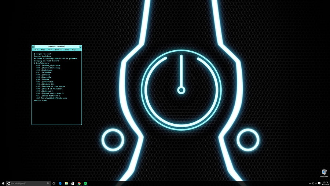Image resolution: width=330 pixels, height=186 pixels.
Task: Open the Terminal menu in Command Terminal
Action: click(59, 50)
